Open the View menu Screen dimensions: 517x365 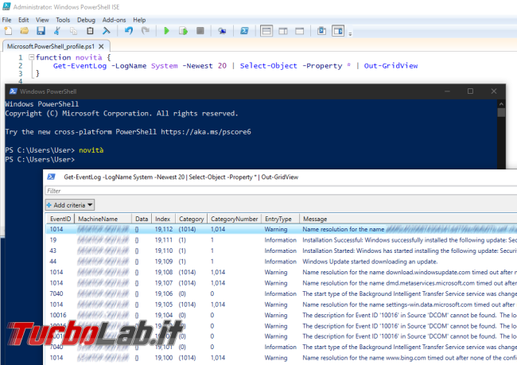42,20
